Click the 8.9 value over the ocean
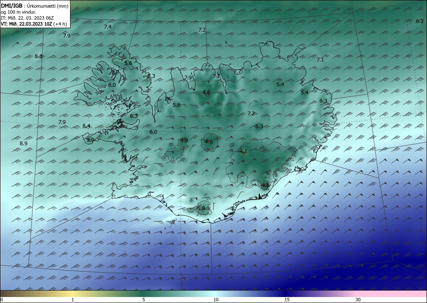The width and height of the screenshot is (427, 303). coord(23,143)
